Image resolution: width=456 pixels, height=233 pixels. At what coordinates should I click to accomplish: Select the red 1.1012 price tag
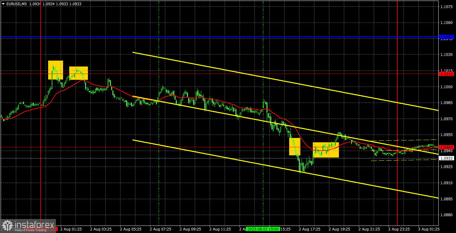click(x=447, y=74)
